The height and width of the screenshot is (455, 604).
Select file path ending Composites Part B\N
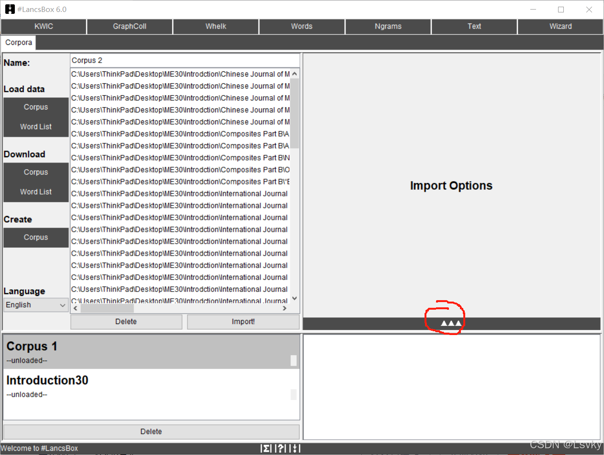[x=180, y=158]
